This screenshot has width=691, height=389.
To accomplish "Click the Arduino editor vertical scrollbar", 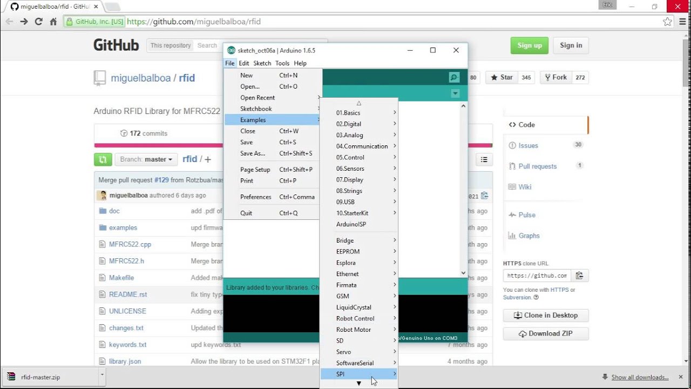I will (463, 189).
